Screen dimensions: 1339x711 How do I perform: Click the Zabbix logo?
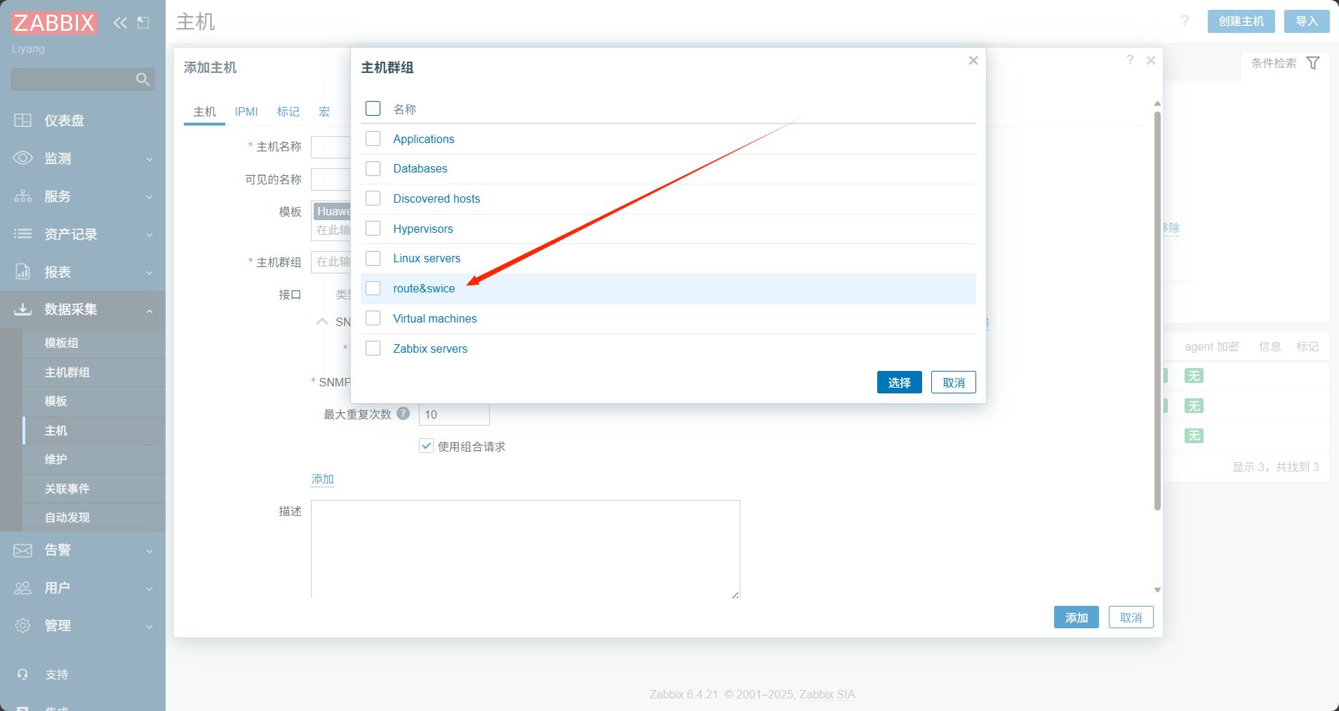tap(54, 22)
